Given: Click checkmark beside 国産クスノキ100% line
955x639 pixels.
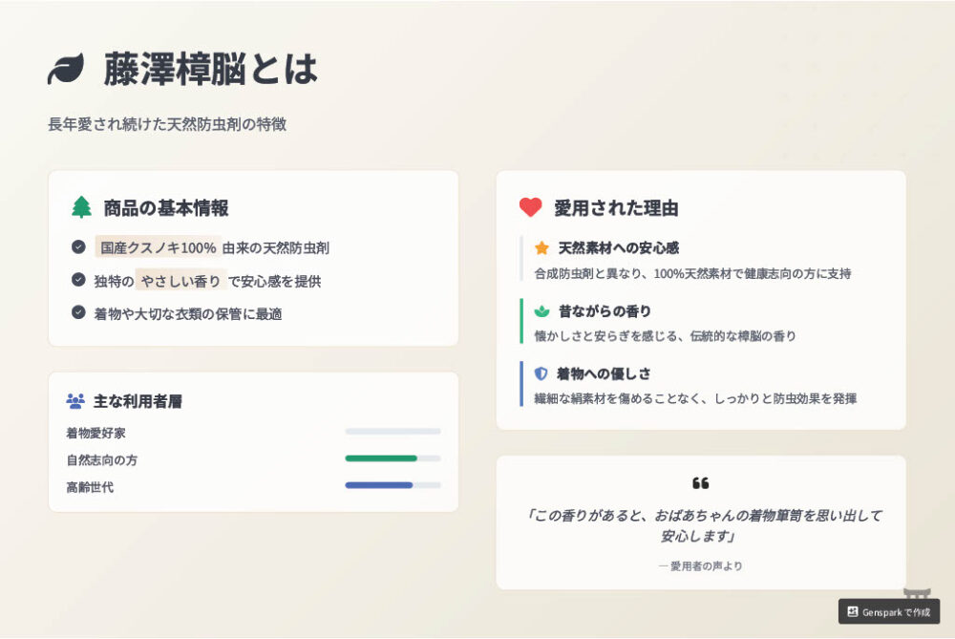Looking at the screenshot, I should tap(78, 247).
